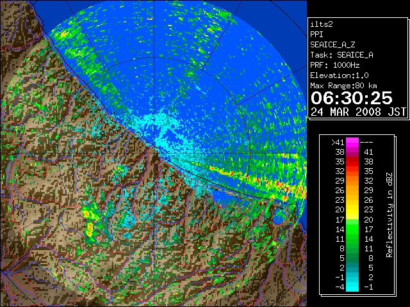Click the bright green 14 dBZ legend color
410x307 pixels.
tap(352, 229)
